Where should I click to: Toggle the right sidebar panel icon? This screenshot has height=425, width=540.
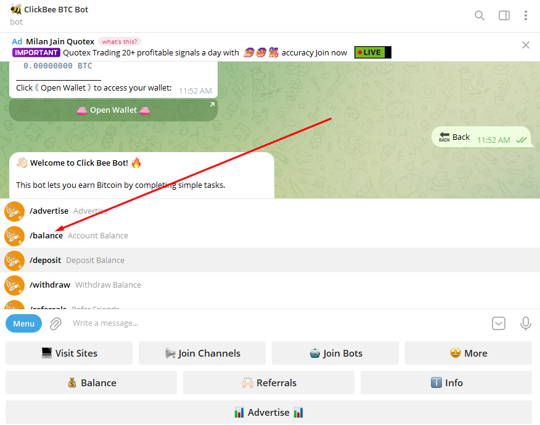click(504, 15)
